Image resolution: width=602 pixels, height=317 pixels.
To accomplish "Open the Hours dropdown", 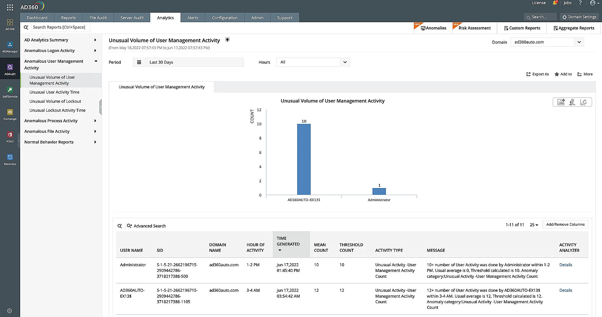I will [313, 62].
